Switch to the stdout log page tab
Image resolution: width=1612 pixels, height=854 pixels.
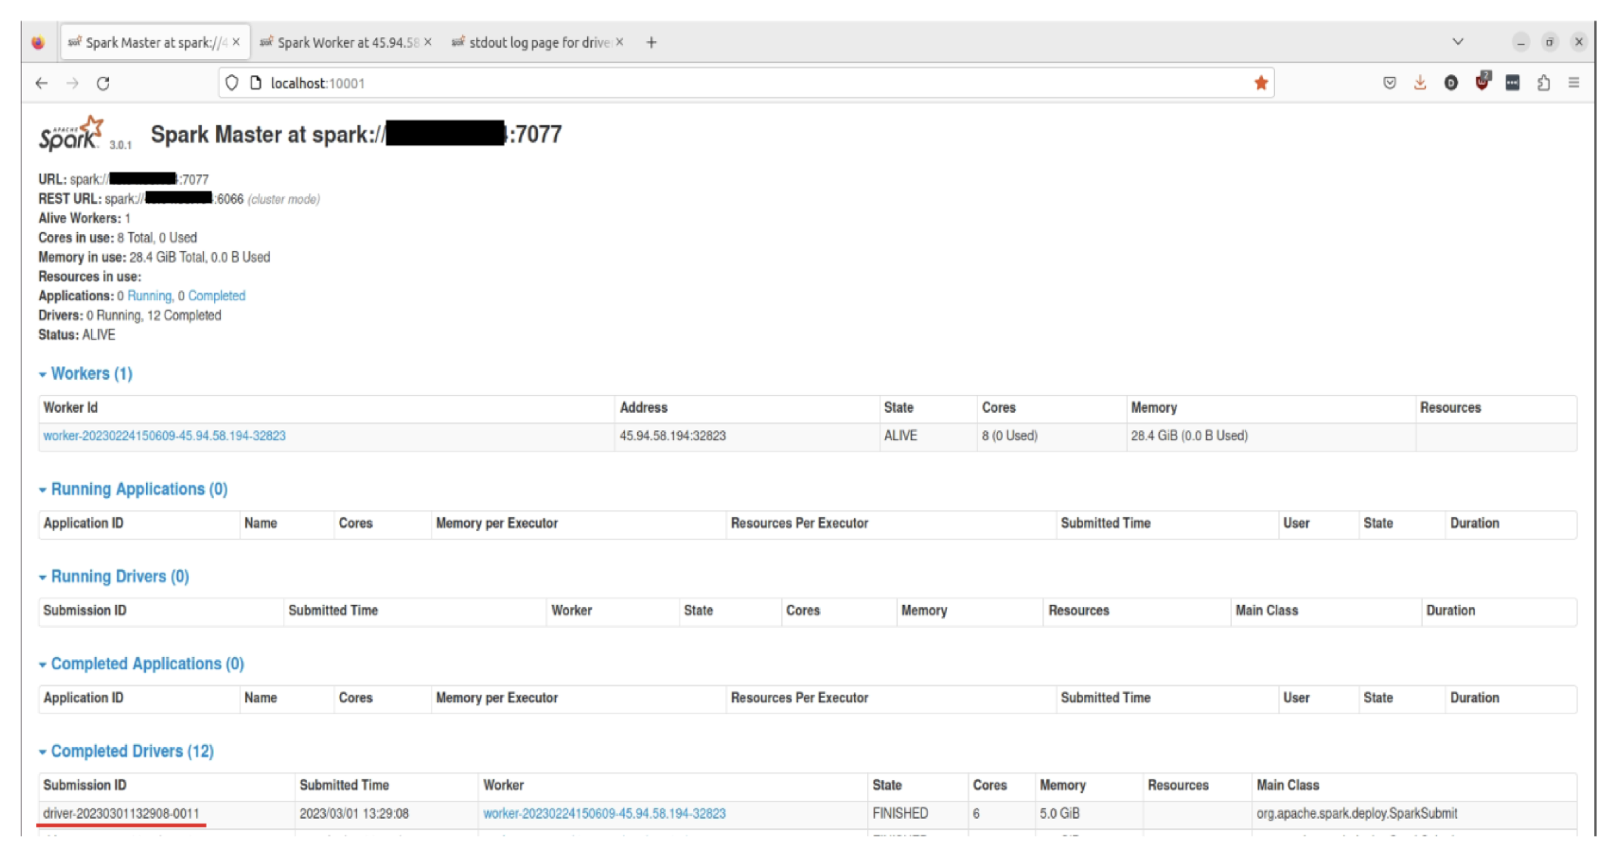tap(536, 43)
